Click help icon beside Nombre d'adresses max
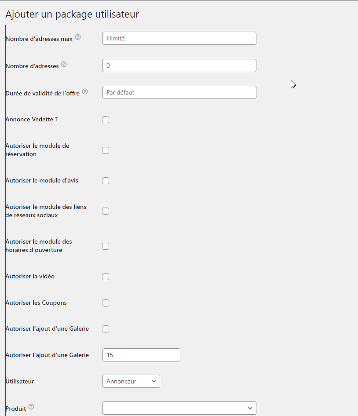Screen dimensions: 358x416 coord(78,37)
